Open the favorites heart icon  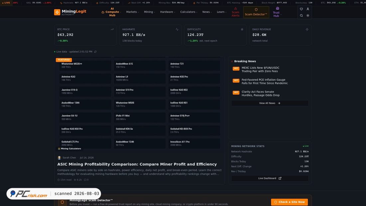click(301, 9)
